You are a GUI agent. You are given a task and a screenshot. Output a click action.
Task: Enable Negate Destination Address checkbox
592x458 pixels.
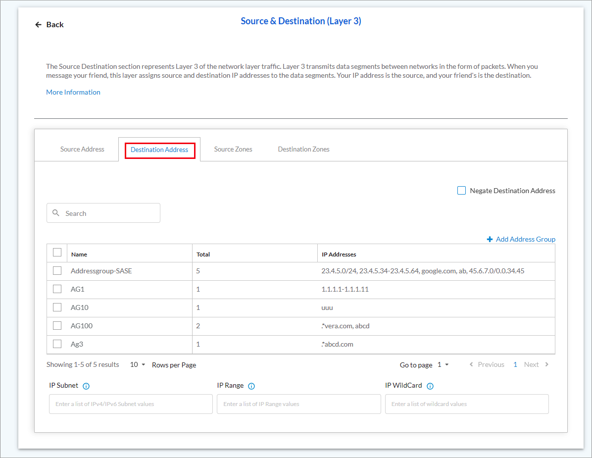tap(461, 191)
